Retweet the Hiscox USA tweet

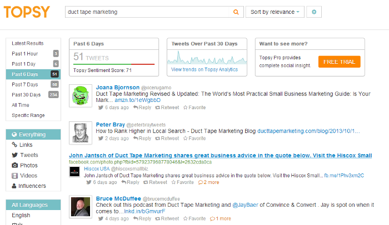[x=155, y=182]
